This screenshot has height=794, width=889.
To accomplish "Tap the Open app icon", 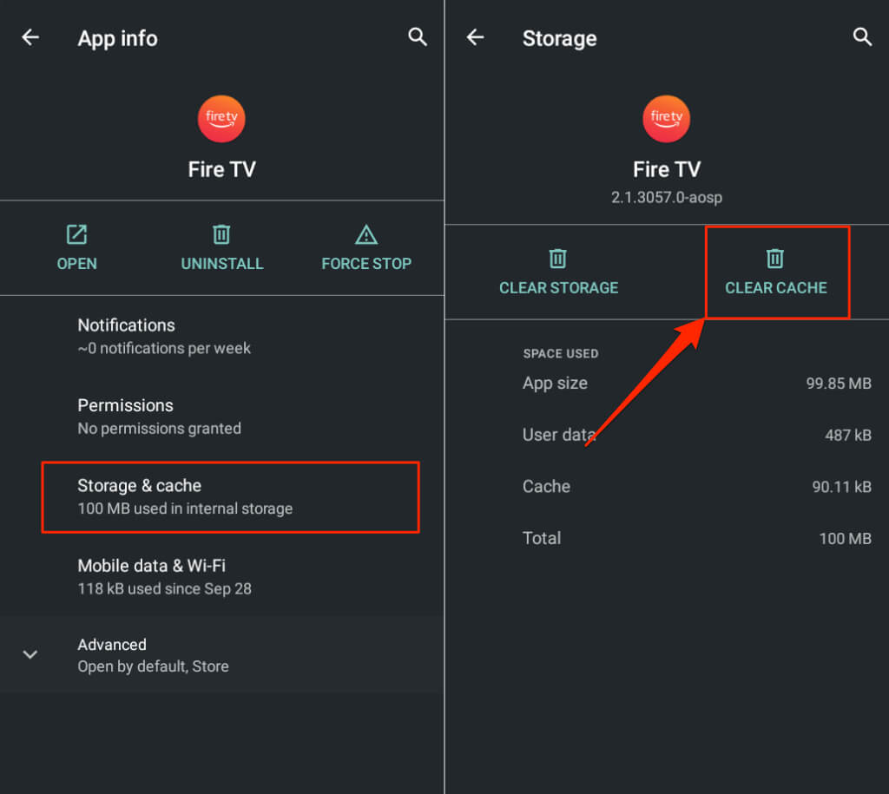I will point(76,234).
